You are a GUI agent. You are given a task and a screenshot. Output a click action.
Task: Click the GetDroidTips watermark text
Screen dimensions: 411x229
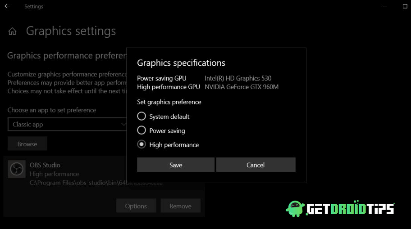point(350,209)
